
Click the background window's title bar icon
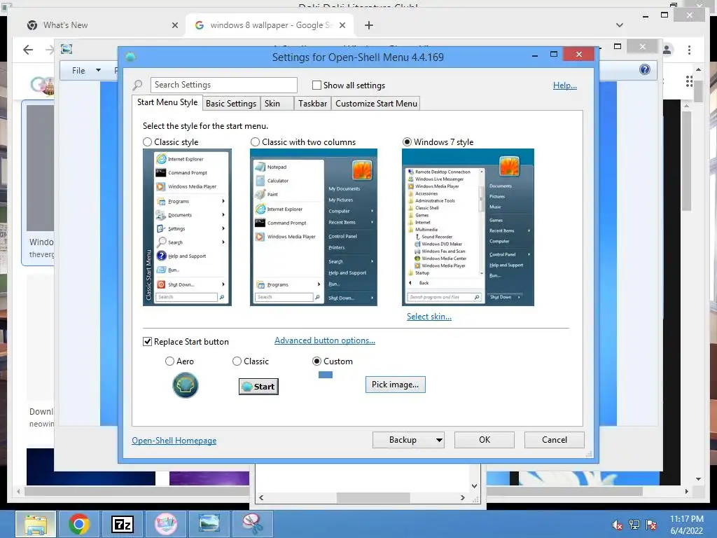(67, 49)
